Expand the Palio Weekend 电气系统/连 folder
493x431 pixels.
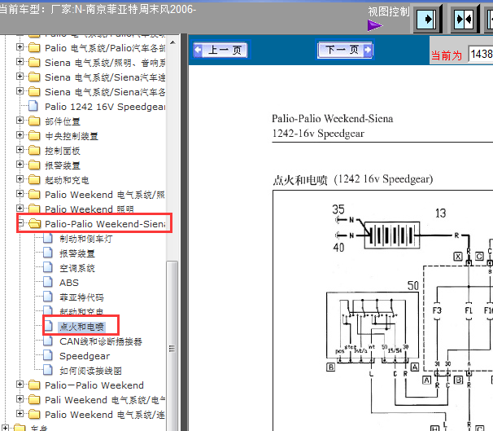pyautogui.click(x=20, y=413)
